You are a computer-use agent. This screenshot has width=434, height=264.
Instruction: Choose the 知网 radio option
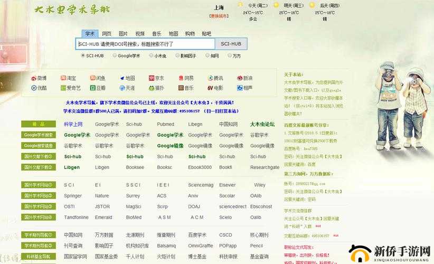(x=207, y=55)
